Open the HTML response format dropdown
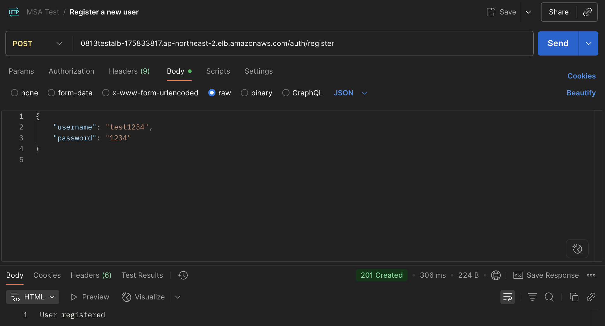Screen dimensions: 605x326 (33, 297)
